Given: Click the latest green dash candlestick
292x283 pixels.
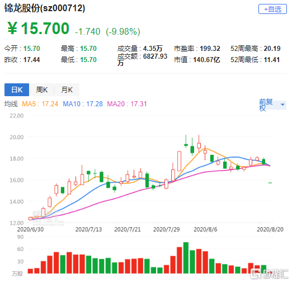Looking at the screenshot, I should click(270, 183).
